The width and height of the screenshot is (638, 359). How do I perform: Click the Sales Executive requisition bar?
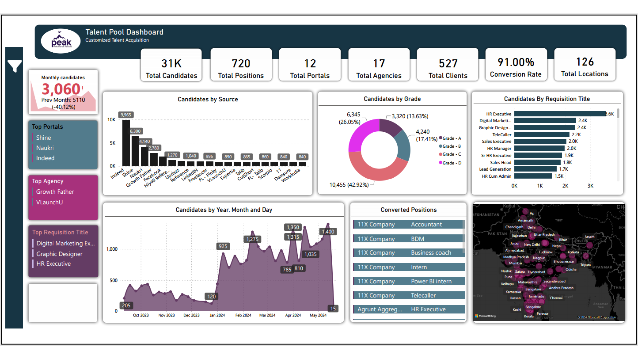540,141
